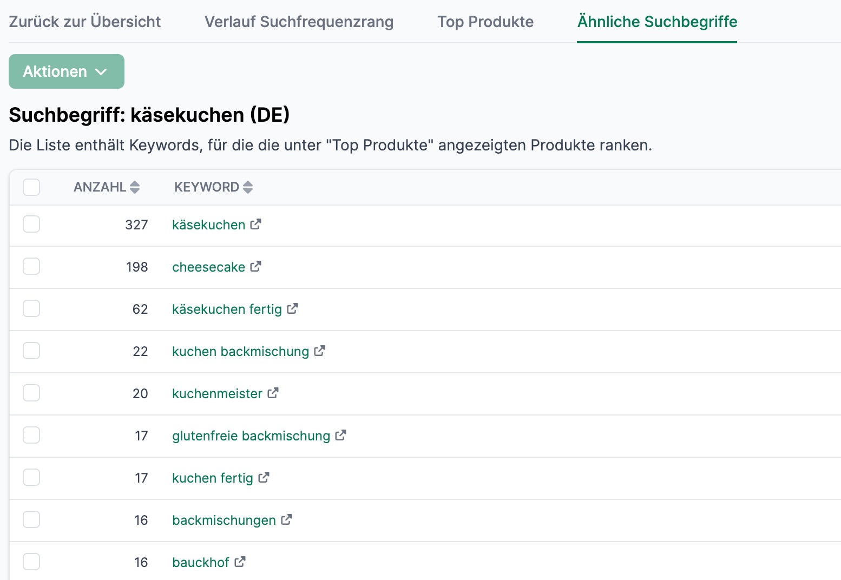841x580 pixels.
Task: Open external link icon for käsekuchen fertig
Action: tap(293, 308)
